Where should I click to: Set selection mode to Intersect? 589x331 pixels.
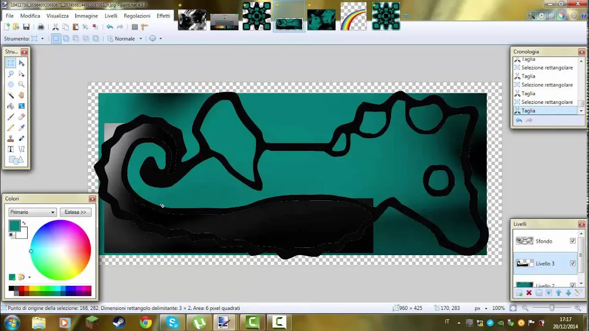coord(86,39)
